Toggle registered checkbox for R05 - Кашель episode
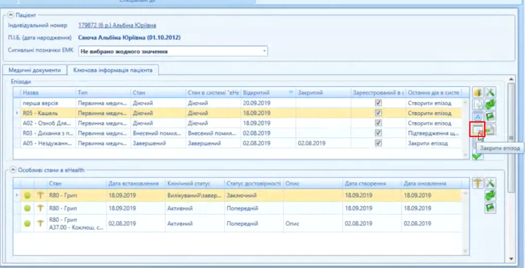This screenshot has height=268, width=525. tap(379, 113)
